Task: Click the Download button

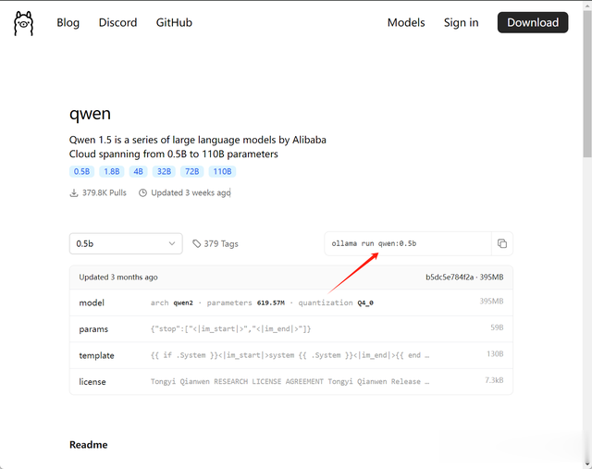Action: tap(533, 22)
